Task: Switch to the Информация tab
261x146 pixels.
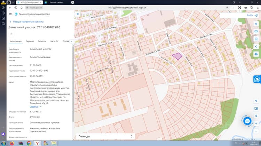Action: (15, 41)
